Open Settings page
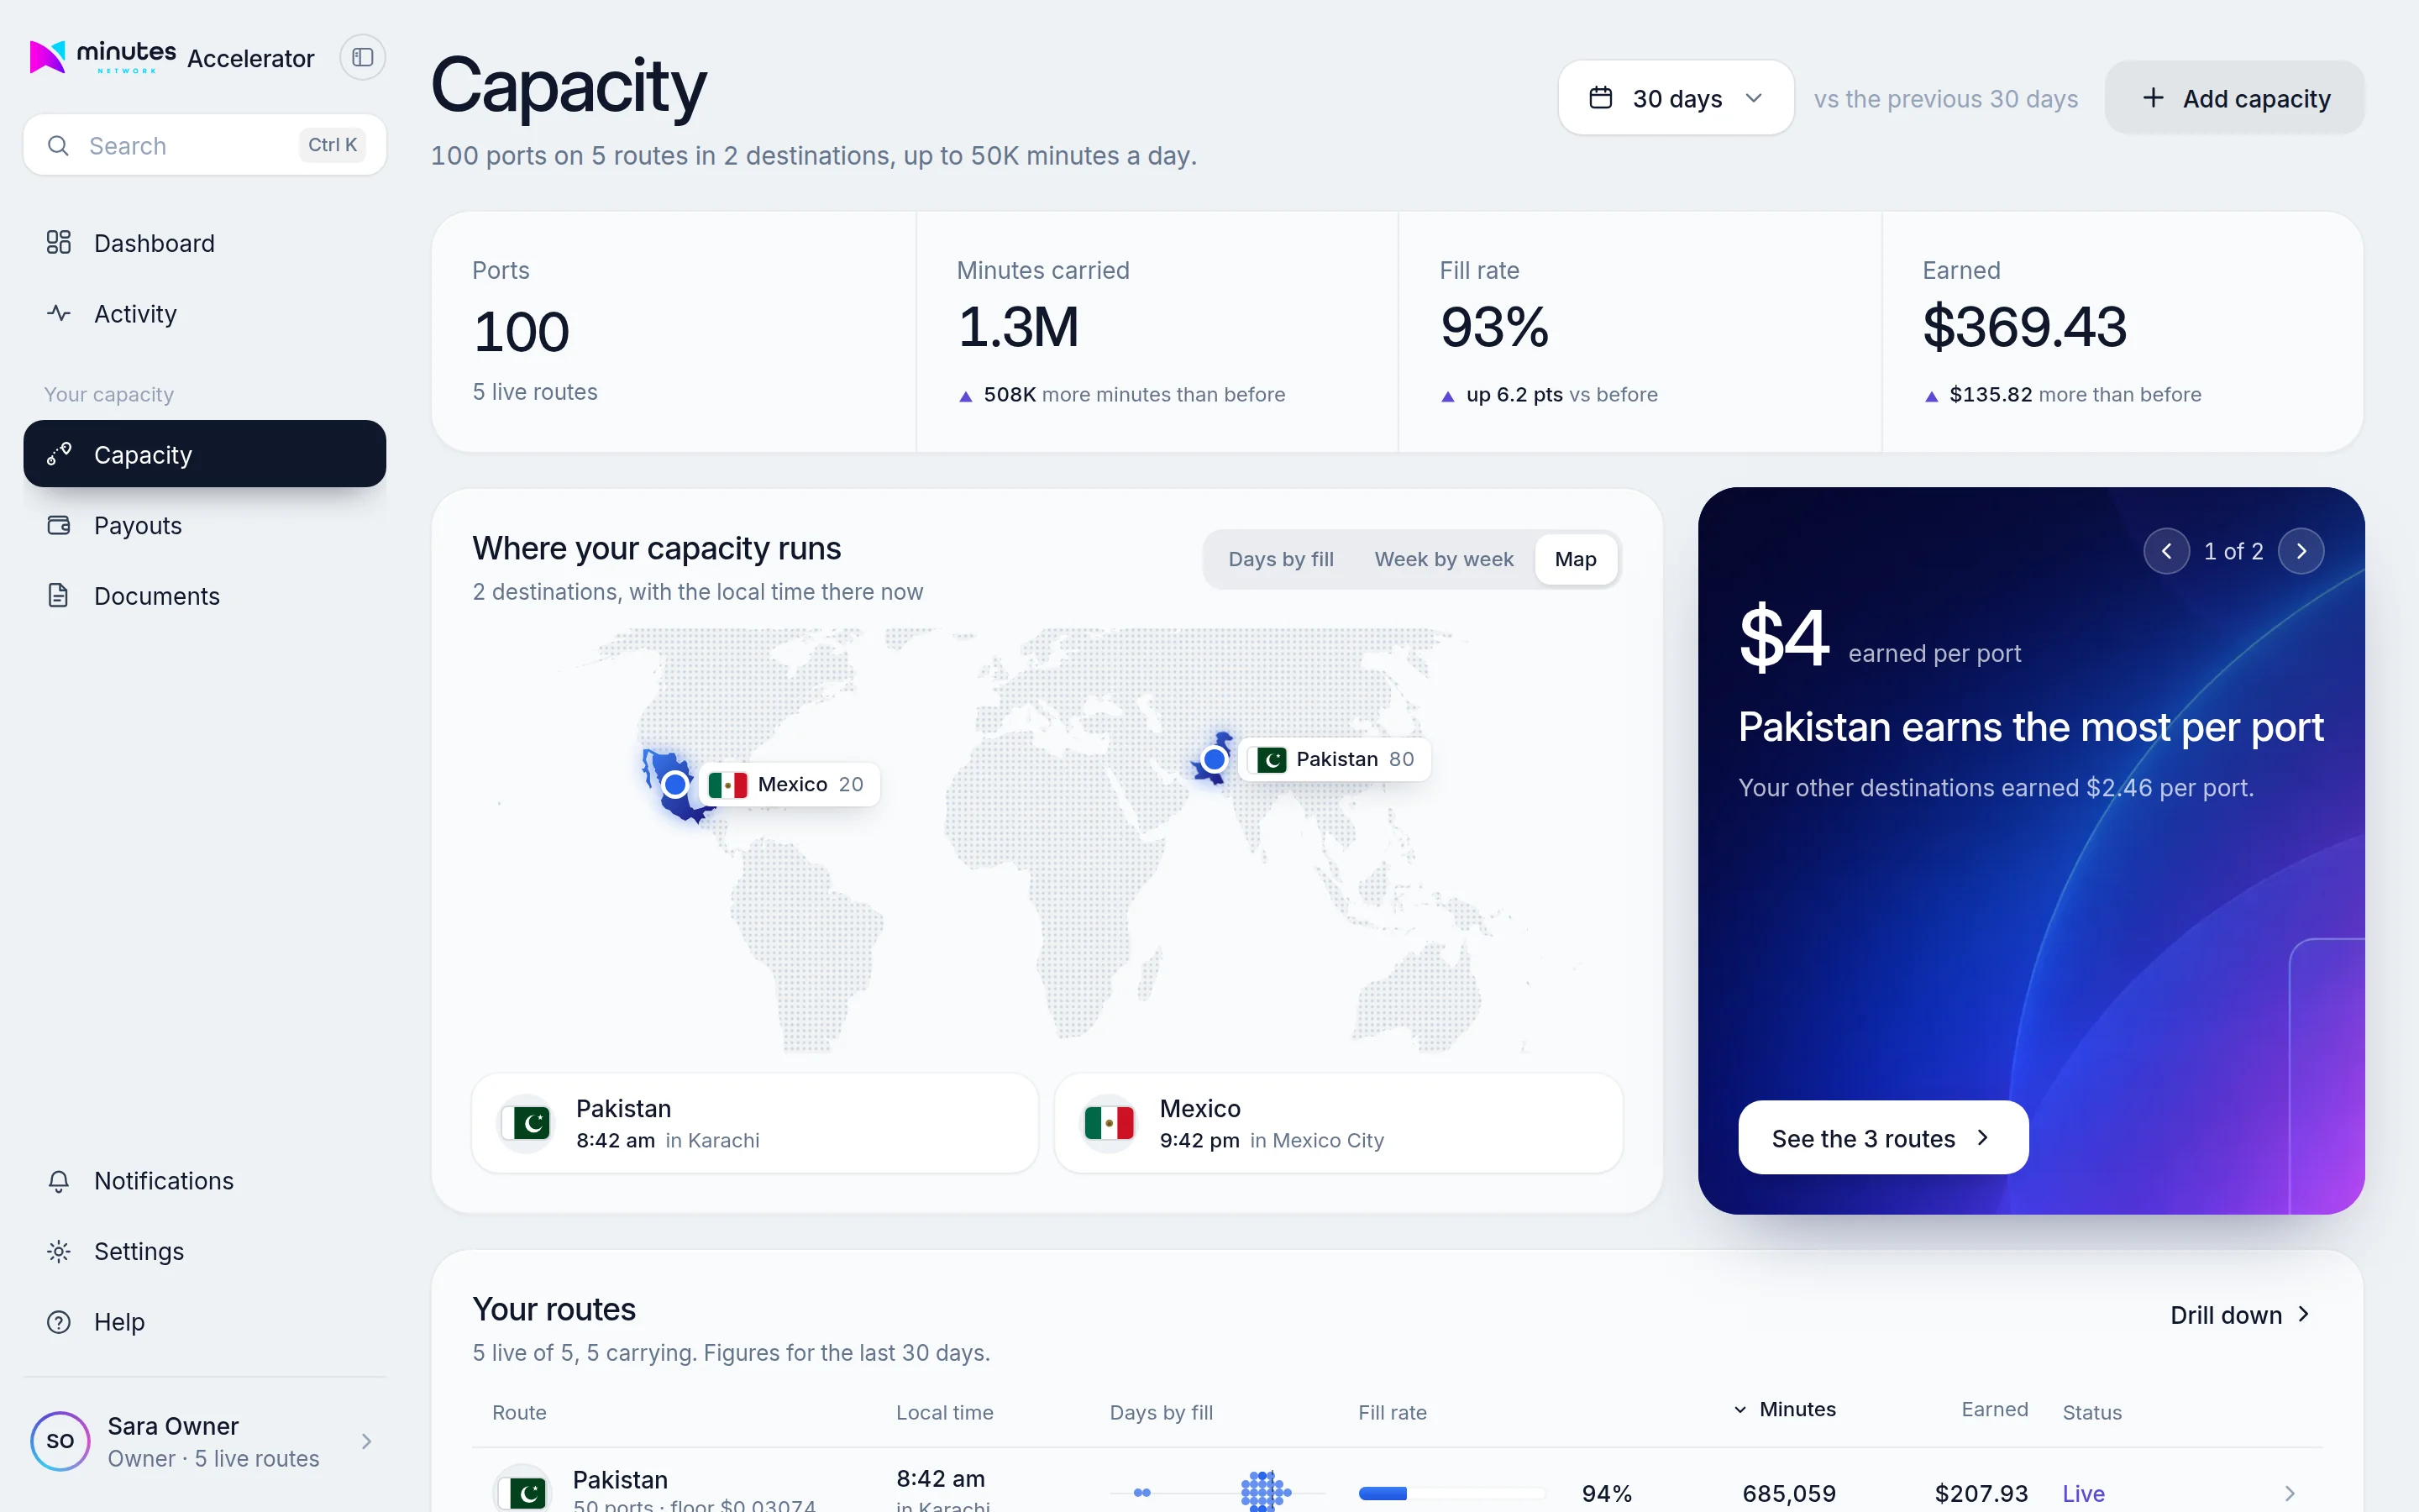The width and height of the screenshot is (2419, 1512). tap(205, 1251)
